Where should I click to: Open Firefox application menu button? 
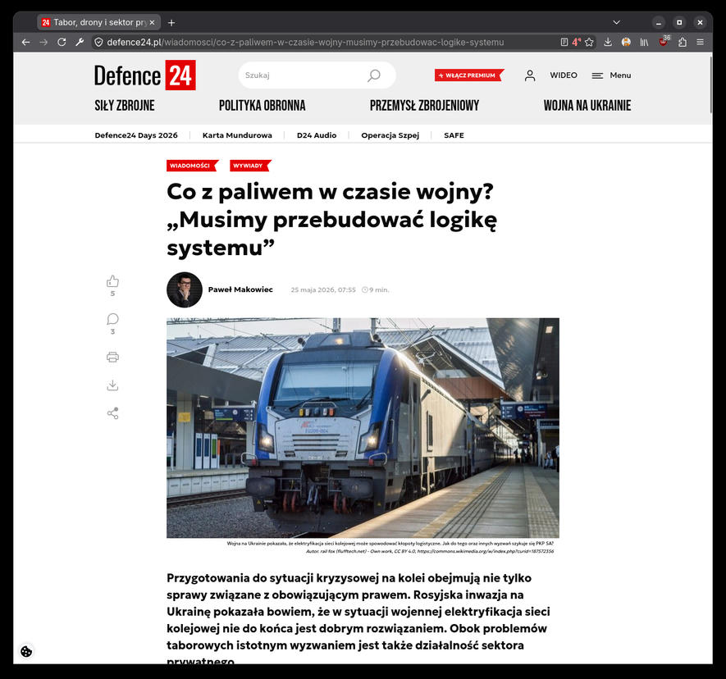point(700,42)
